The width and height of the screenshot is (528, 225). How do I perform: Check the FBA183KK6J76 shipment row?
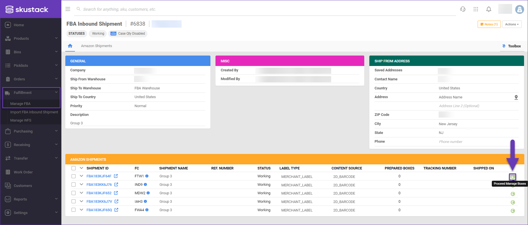(74, 184)
